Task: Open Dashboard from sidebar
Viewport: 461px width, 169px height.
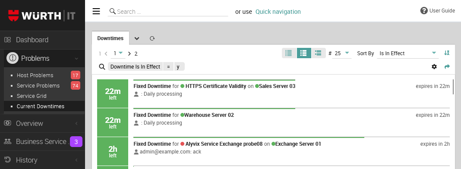Action: [32, 40]
